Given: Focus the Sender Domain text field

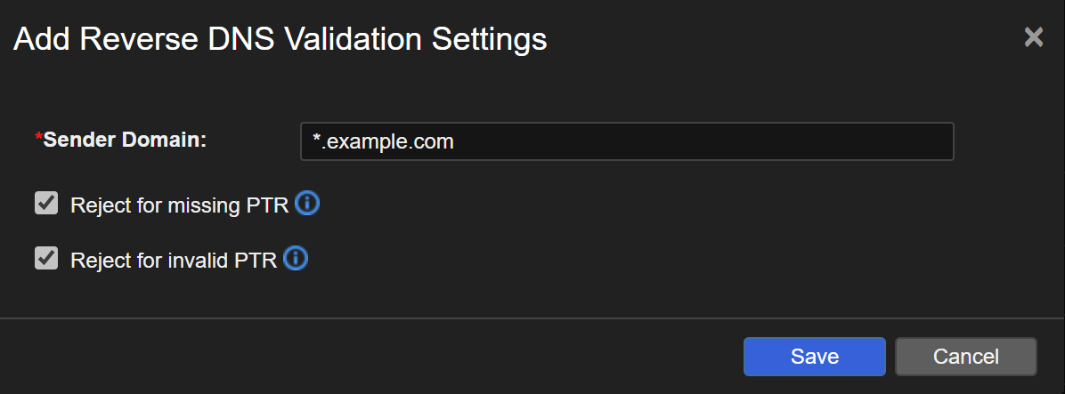Looking at the screenshot, I should coord(627,141).
